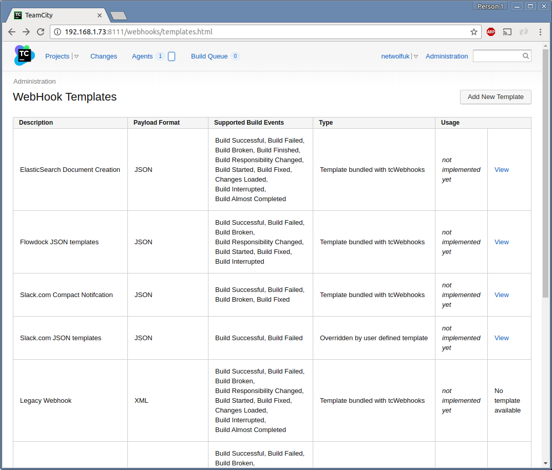Open the Build Queue page
This screenshot has height=470, width=552.
click(x=209, y=56)
